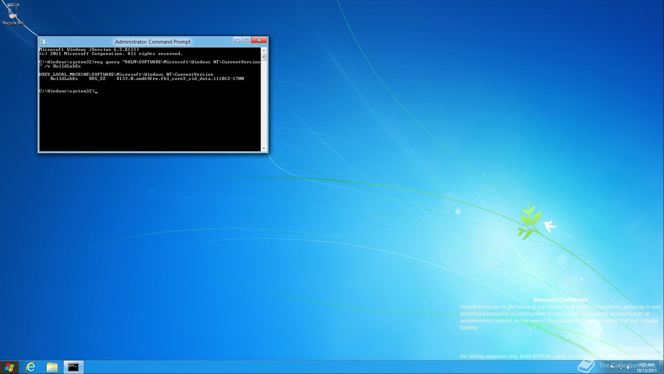The height and width of the screenshot is (374, 664).
Task: Open the Action Center flag tray icon
Action: click(612, 367)
